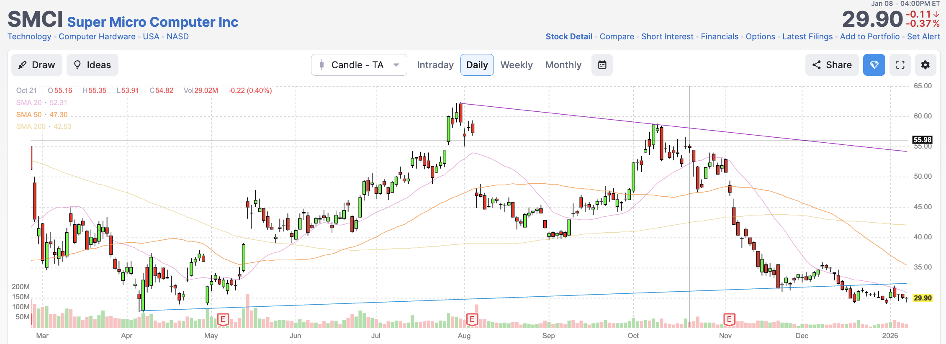Image resolution: width=946 pixels, height=344 pixels.
Task: Open the Draw tool
Action: [x=37, y=65]
